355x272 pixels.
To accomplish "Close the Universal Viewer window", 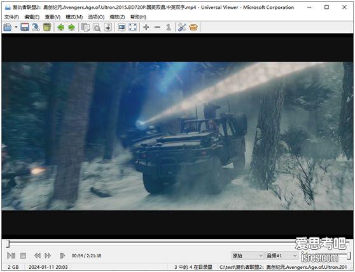I will pyautogui.click(x=344, y=7).
